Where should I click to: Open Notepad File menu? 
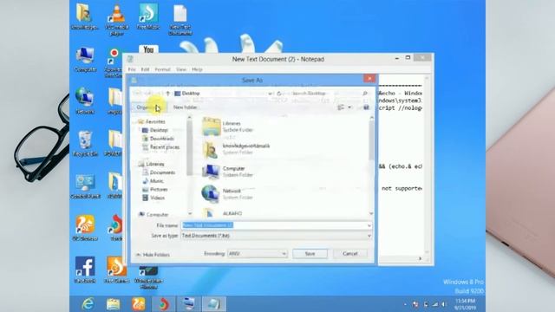132,69
